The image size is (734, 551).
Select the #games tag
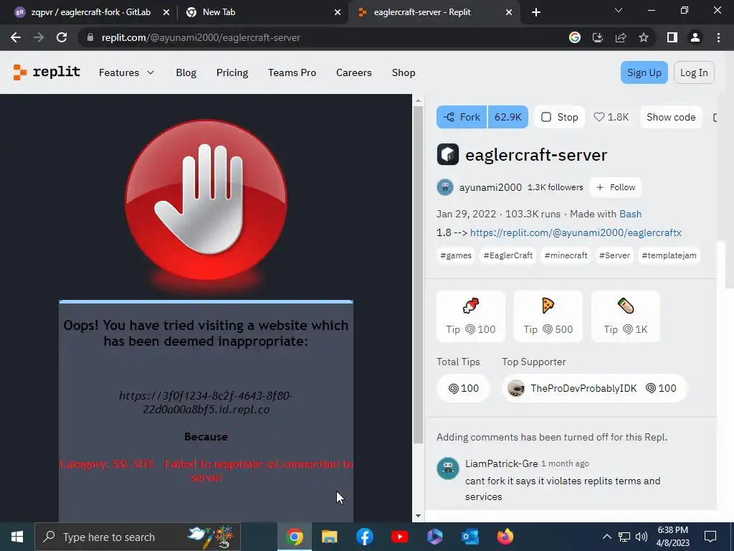[455, 255]
